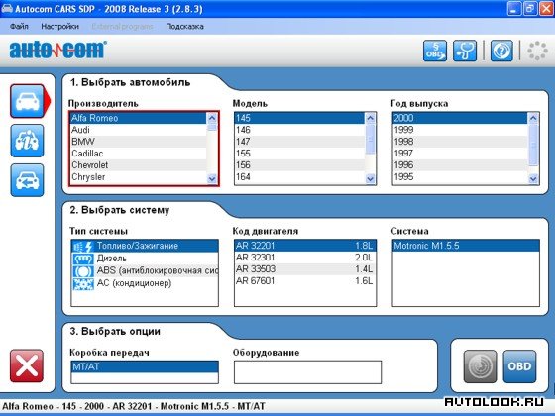555x416 pixels.
Task: Open the stethoscope diagnostics icon
Action: click(x=465, y=51)
